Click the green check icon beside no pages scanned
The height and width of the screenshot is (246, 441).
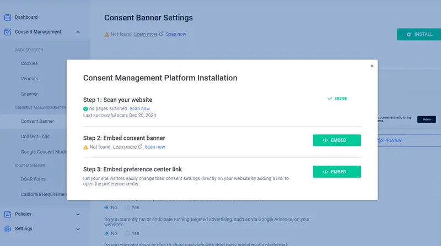pos(85,108)
